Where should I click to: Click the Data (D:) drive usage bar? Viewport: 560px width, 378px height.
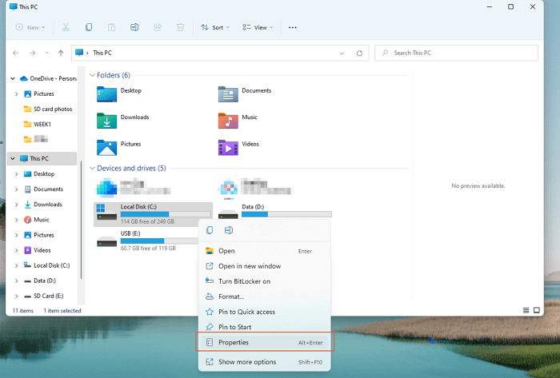pos(286,214)
